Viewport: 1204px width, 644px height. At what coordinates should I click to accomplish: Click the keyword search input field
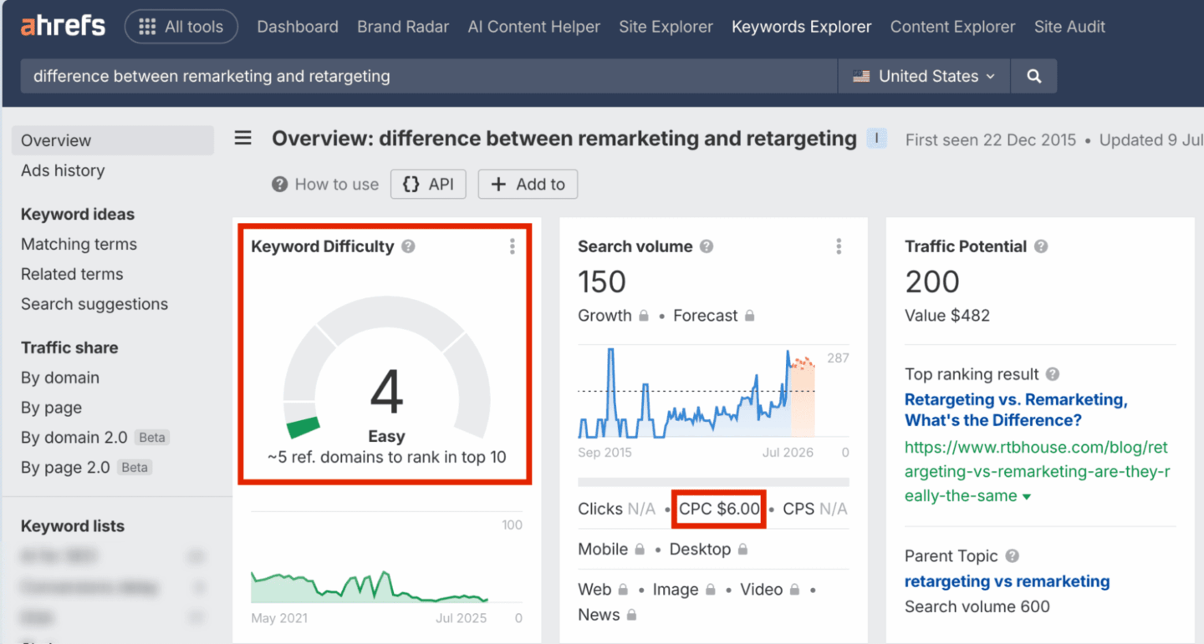click(429, 76)
